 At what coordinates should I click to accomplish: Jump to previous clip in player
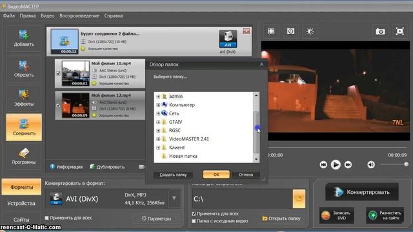(323, 165)
